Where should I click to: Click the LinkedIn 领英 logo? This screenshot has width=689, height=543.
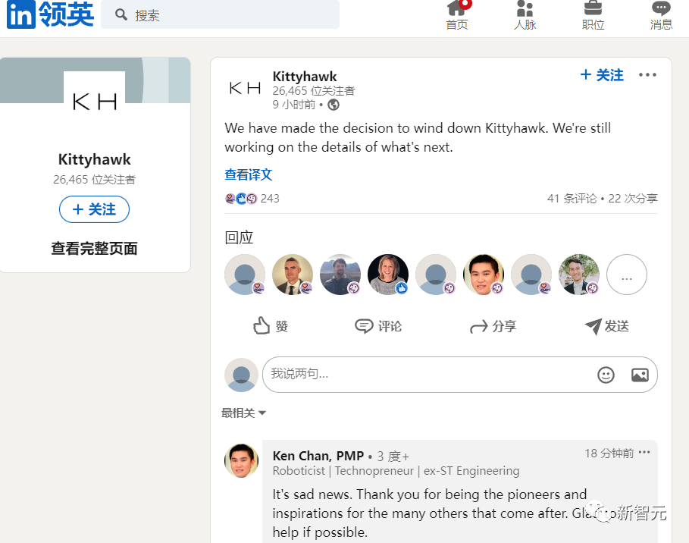50,14
